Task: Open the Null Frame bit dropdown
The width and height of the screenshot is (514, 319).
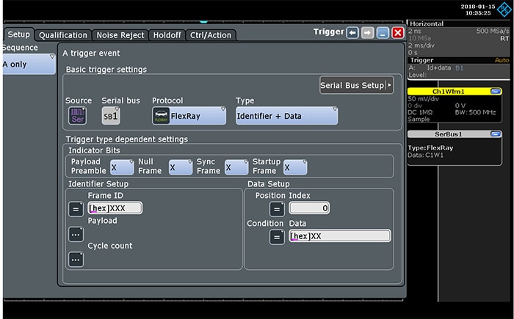Action: [181, 167]
